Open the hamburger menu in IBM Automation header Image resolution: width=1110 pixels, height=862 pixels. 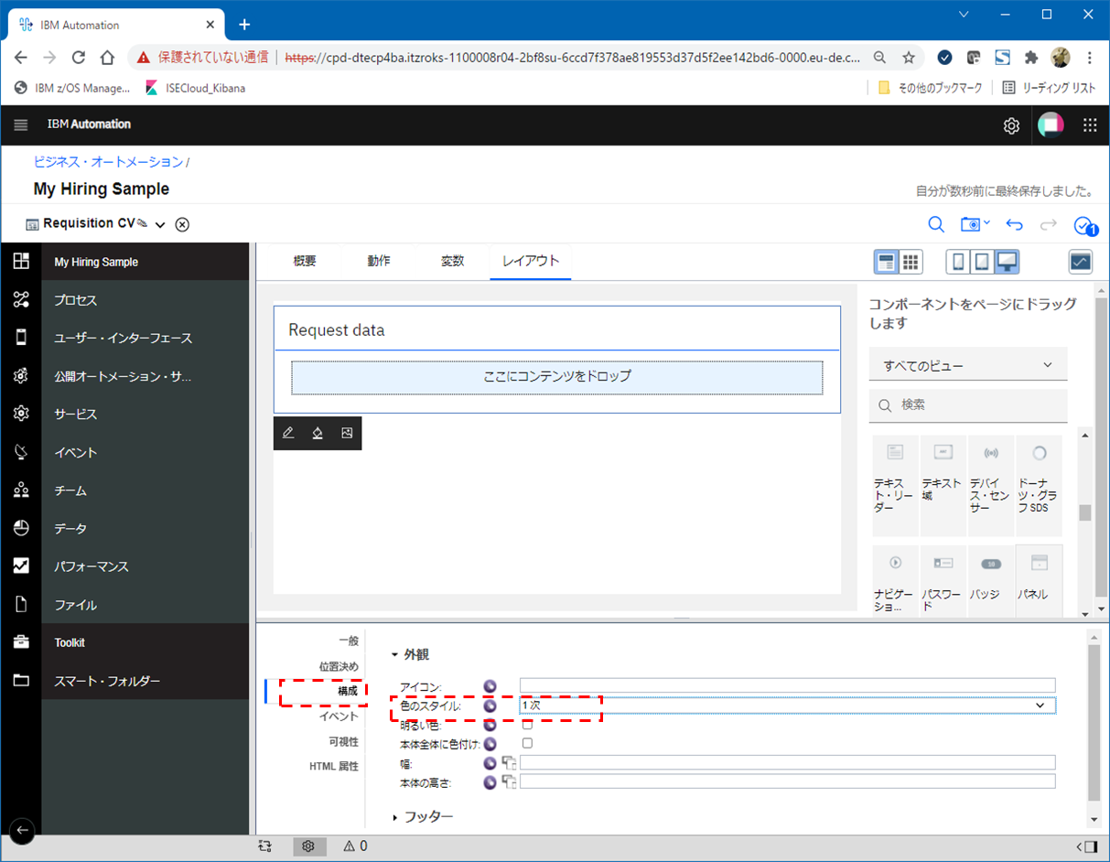pyautogui.click(x=21, y=124)
